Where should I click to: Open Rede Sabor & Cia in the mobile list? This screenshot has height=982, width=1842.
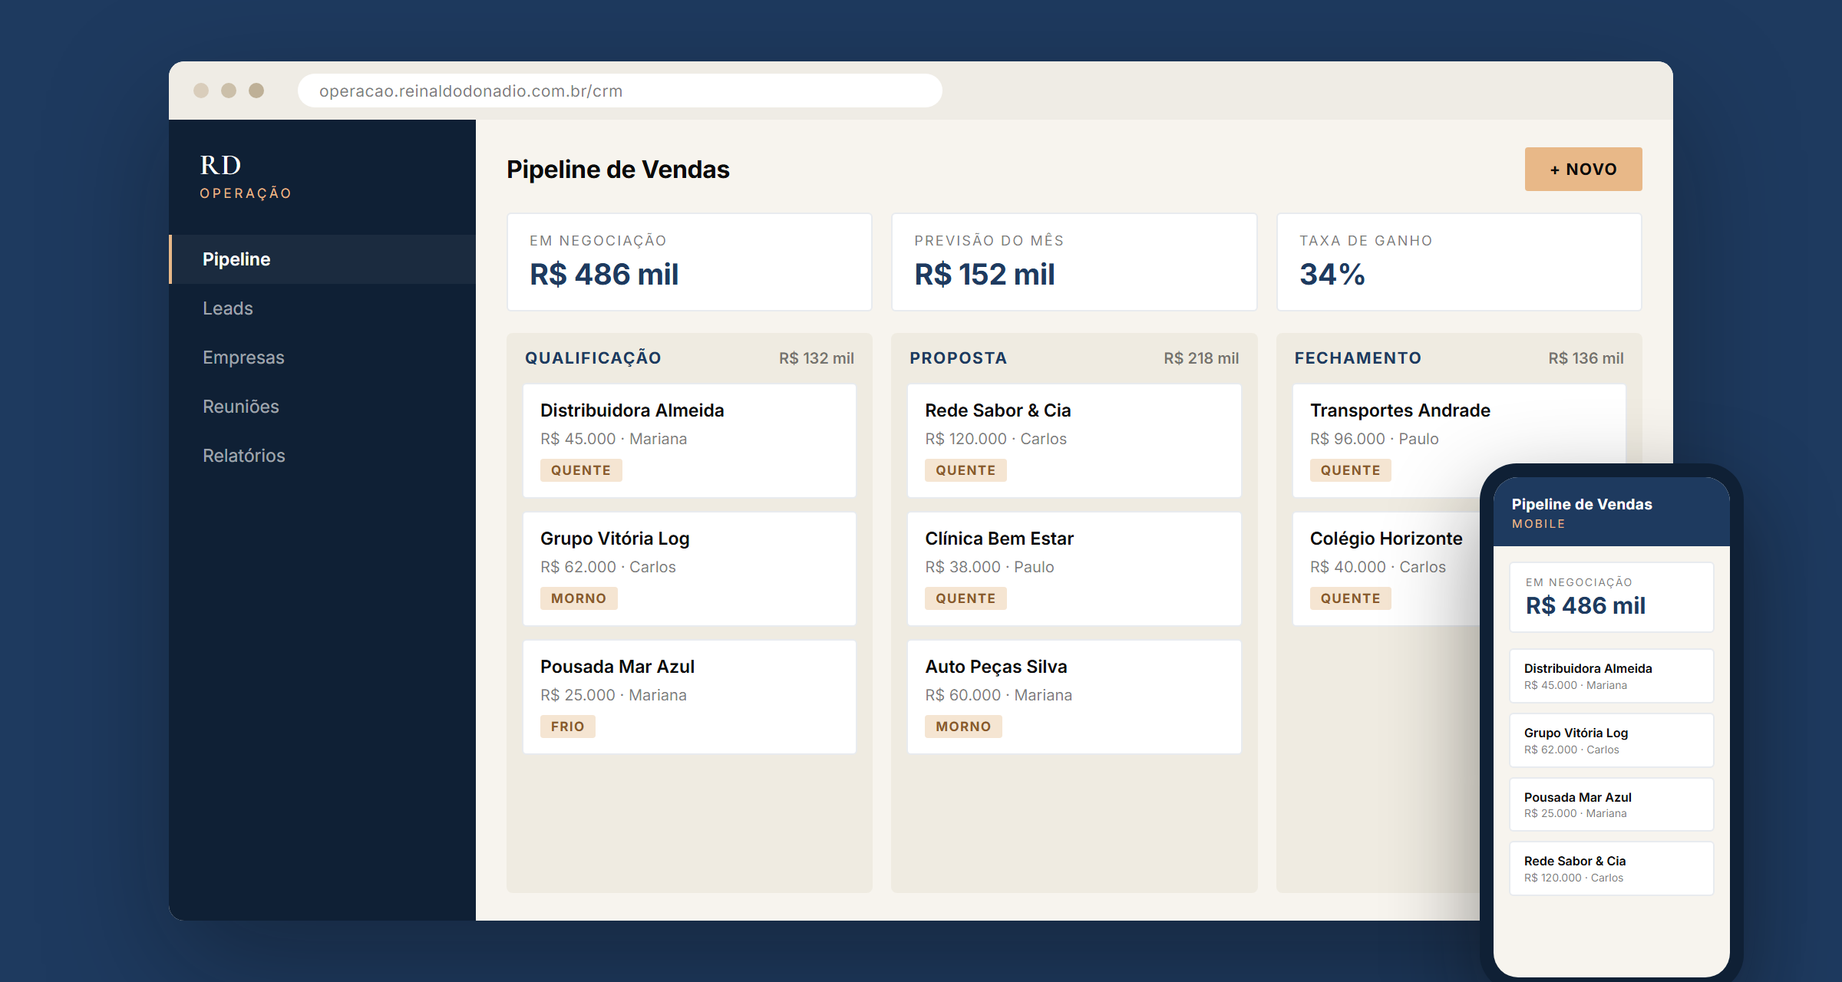[1612, 868]
